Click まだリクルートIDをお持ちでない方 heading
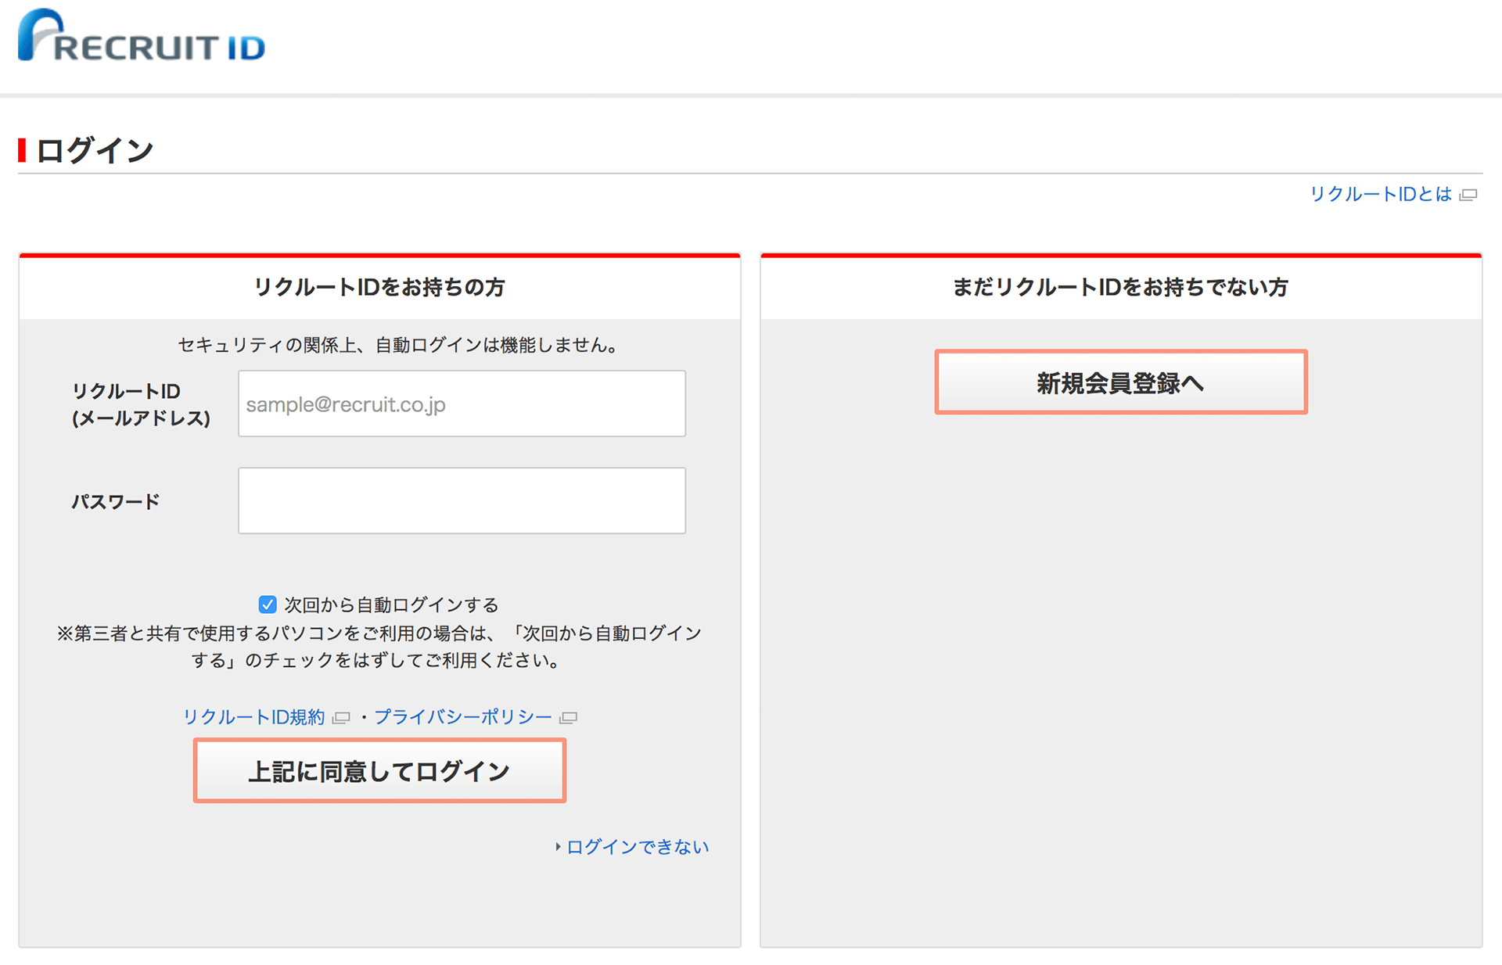This screenshot has height=965, width=1502. pyautogui.click(x=1120, y=287)
